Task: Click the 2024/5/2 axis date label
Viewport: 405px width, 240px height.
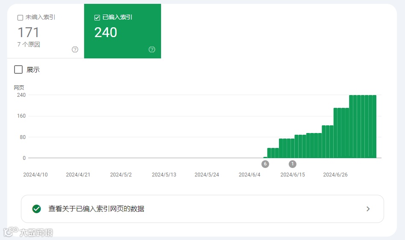Action: (121, 175)
